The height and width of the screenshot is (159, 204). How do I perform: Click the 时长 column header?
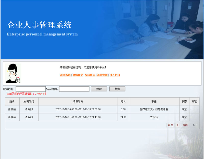tap(123, 101)
